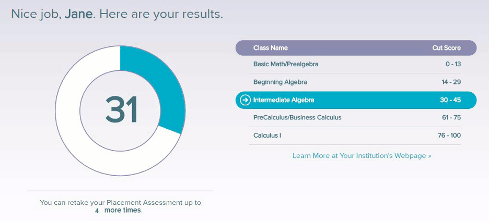Choose the Beginning Algebra class row
Viewport: 489px width, 222px height.
pos(280,82)
